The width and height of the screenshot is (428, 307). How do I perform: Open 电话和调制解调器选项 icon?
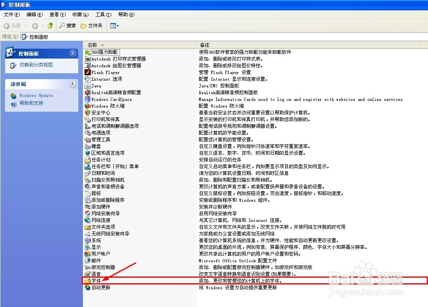pyautogui.click(x=87, y=126)
